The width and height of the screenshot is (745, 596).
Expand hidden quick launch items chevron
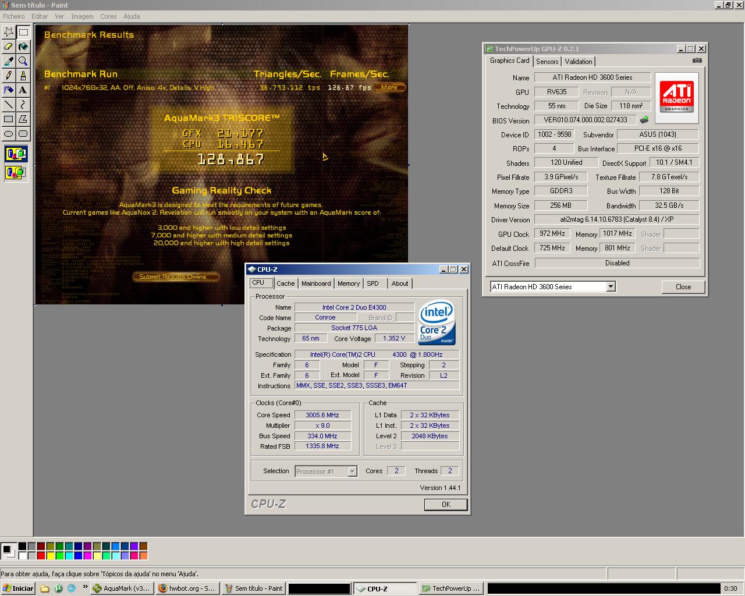coord(85,587)
